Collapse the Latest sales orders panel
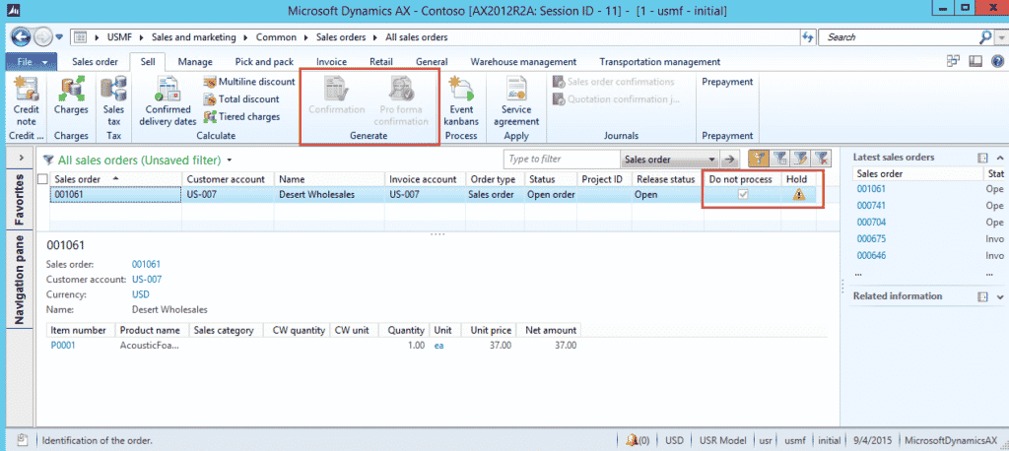Image resolution: width=1009 pixels, height=451 pixels. click(1000, 157)
